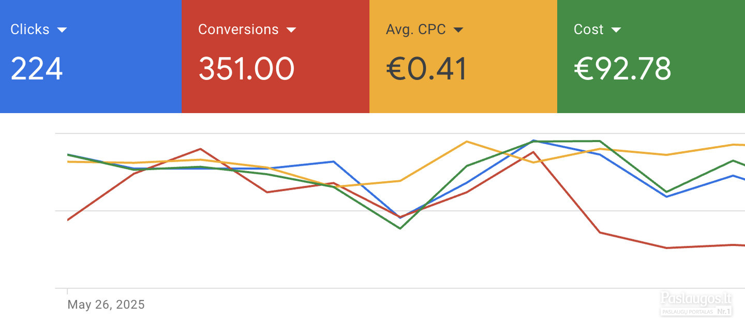Click the yellow CPC line first peak
The image size is (745, 328).
[x=467, y=142]
